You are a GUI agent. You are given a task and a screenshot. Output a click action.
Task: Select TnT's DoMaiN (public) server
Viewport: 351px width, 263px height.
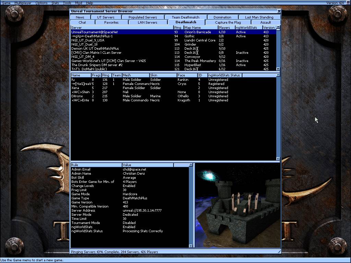(173, 69)
